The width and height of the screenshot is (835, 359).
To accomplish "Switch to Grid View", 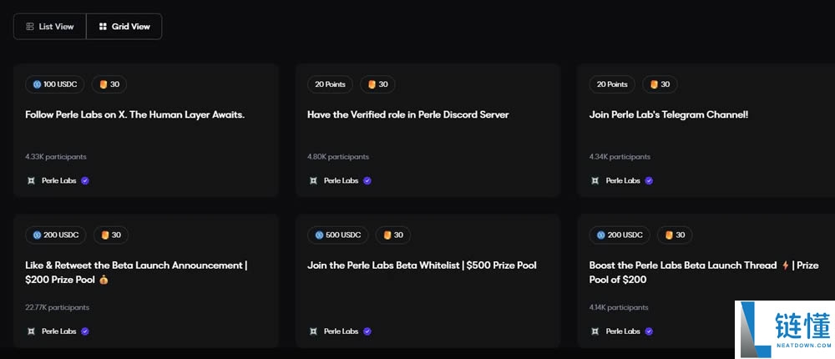I will [124, 27].
